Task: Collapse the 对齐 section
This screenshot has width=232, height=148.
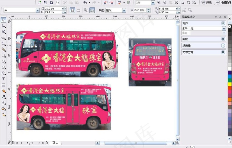Action: pos(223,23)
